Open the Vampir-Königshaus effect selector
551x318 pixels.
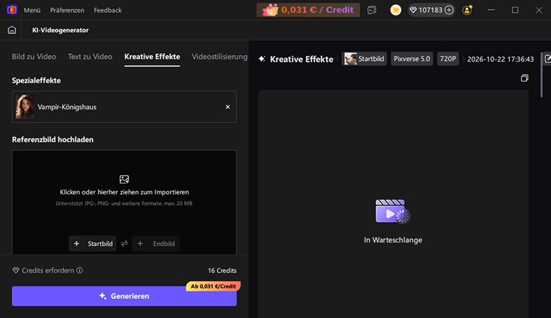coord(124,107)
